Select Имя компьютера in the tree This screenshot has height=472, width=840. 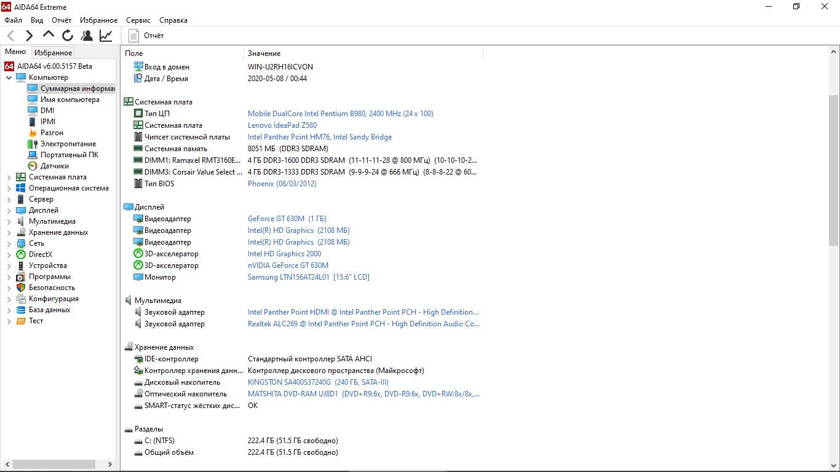(69, 100)
